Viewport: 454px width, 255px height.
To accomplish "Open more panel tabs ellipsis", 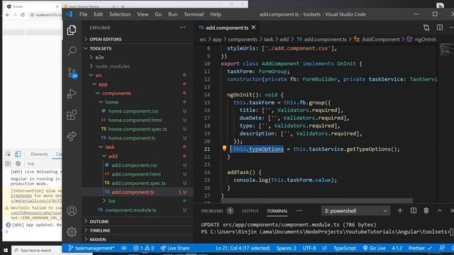I will pyautogui.click(x=299, y=211).
